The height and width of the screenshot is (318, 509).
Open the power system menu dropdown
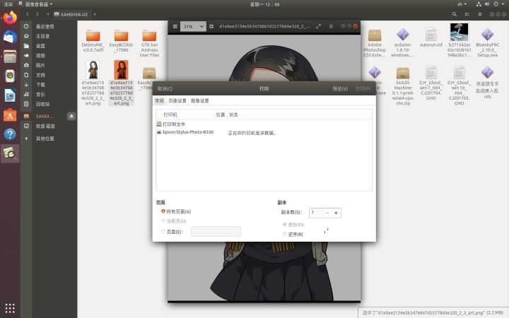pos(499,4)
